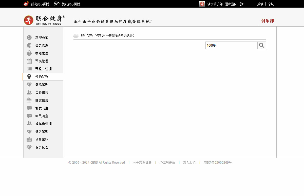The height and width of the screenshot is (196, 304).
Task: Click the gift box icon for 抽奖信息
Action: click(x=29, y=100)
